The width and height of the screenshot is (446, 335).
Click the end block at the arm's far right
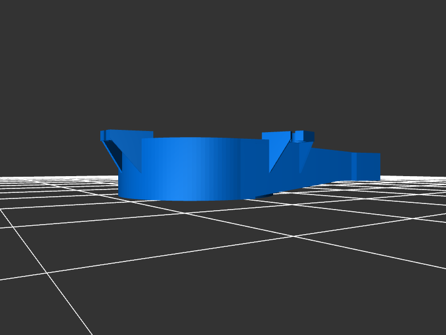[369, 166]
